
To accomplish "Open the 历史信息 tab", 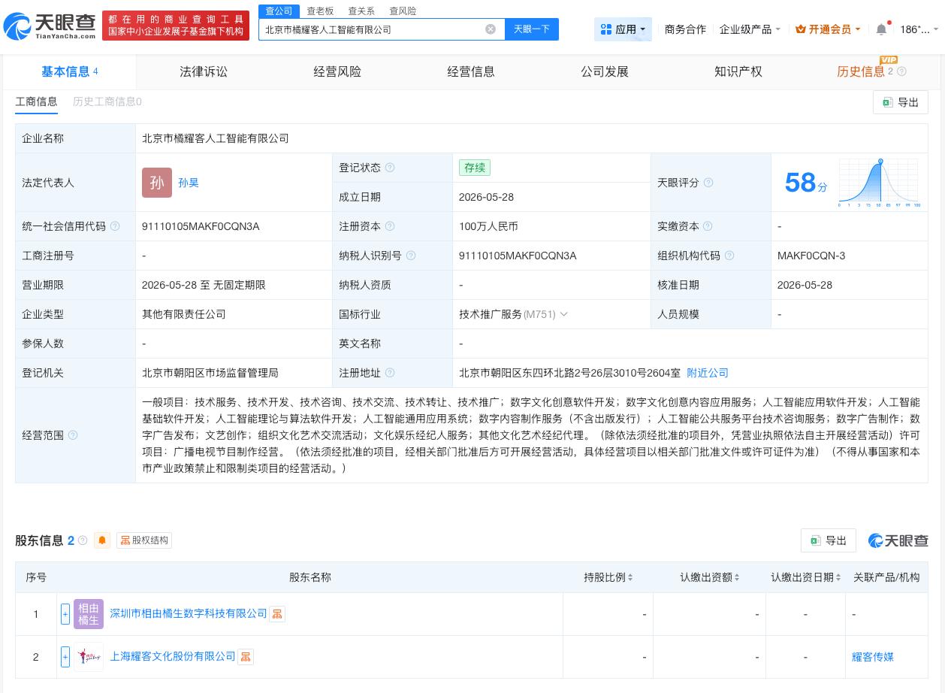I will tap(861, 71).
